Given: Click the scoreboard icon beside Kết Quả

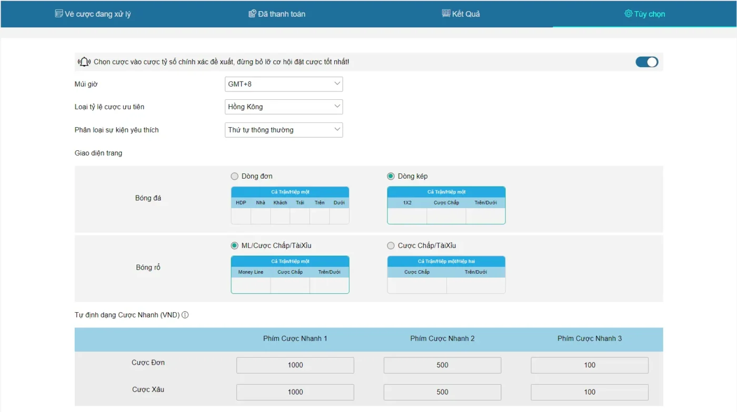Looking at the screenshot, I should coord(446,14).
